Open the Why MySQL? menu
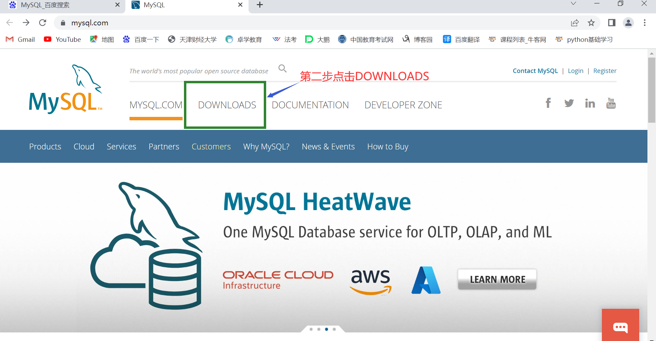Screen dimensions: 656x341 point(267,147)
